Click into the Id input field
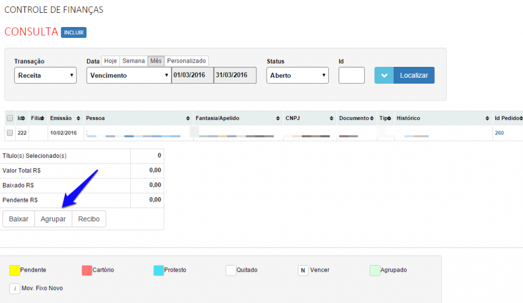The height and width of the screenshot is (303, 523). (351, 75)
